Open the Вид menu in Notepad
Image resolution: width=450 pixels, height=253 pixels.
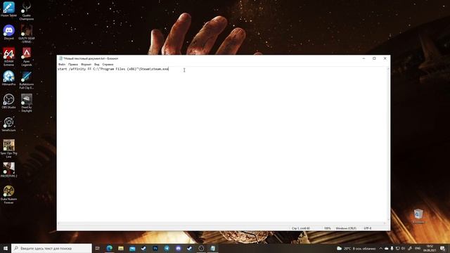click(97, 65)
